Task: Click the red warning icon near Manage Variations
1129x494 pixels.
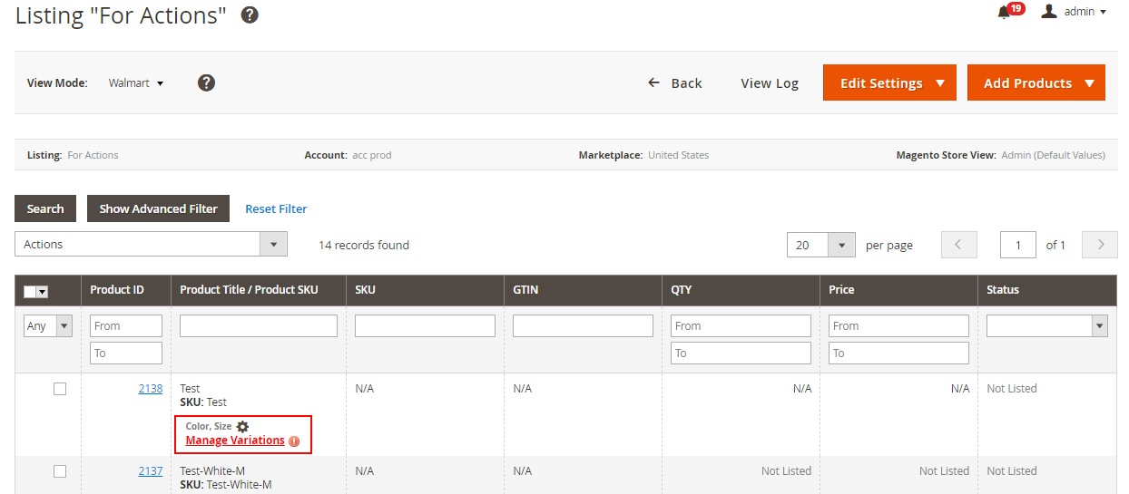Action: click(x=294, y=441)
